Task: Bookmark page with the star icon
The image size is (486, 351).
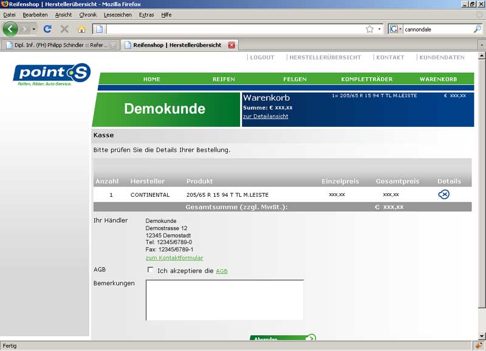Action: pos(369,29)
